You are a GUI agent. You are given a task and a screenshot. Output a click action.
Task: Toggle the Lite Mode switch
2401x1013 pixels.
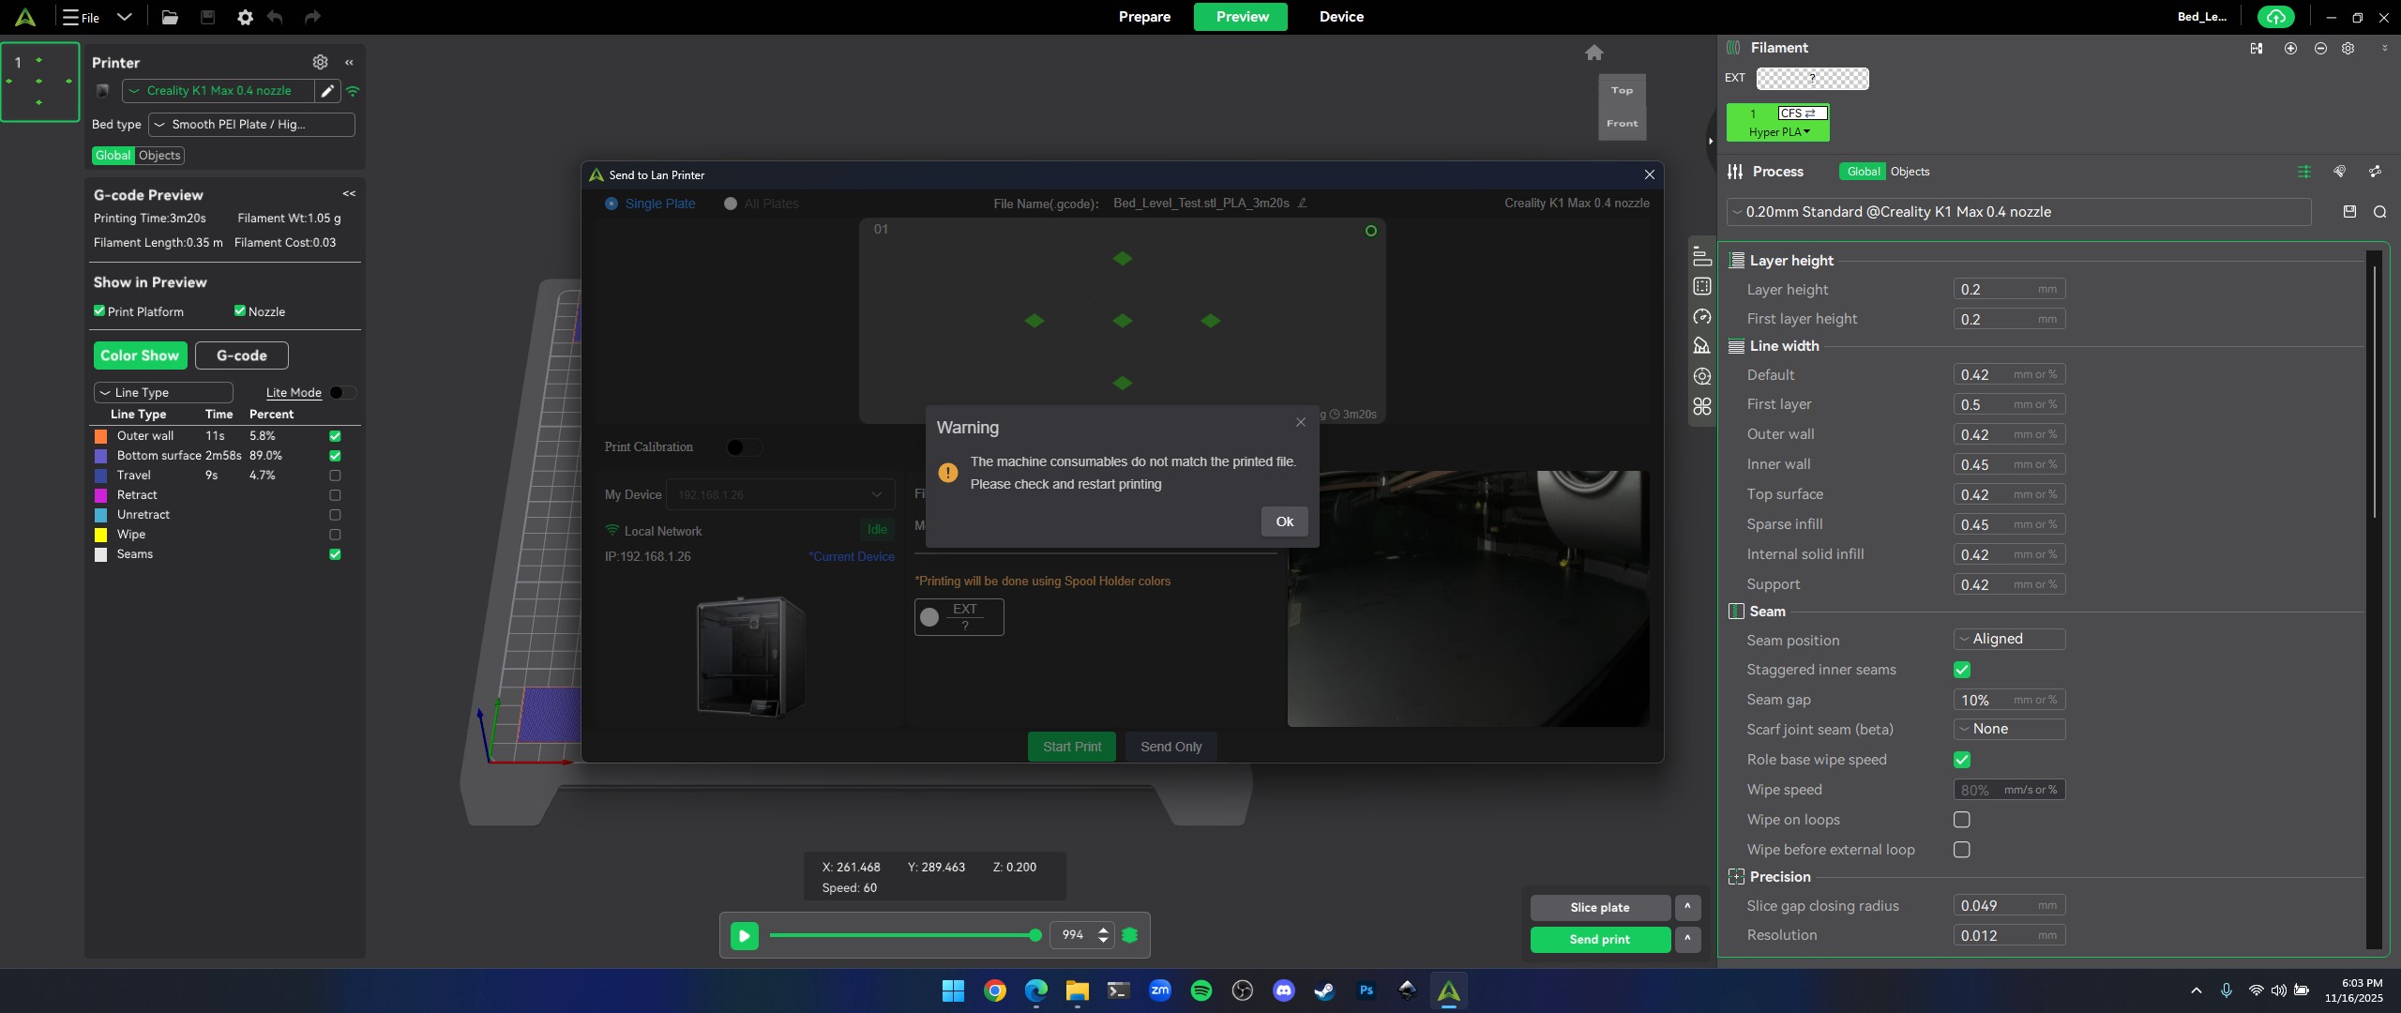(341, 393)
